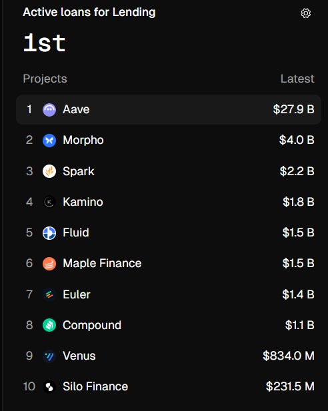The image size is (328, 411).
Task: Open the settings gear icon
Action: point(306,13)
